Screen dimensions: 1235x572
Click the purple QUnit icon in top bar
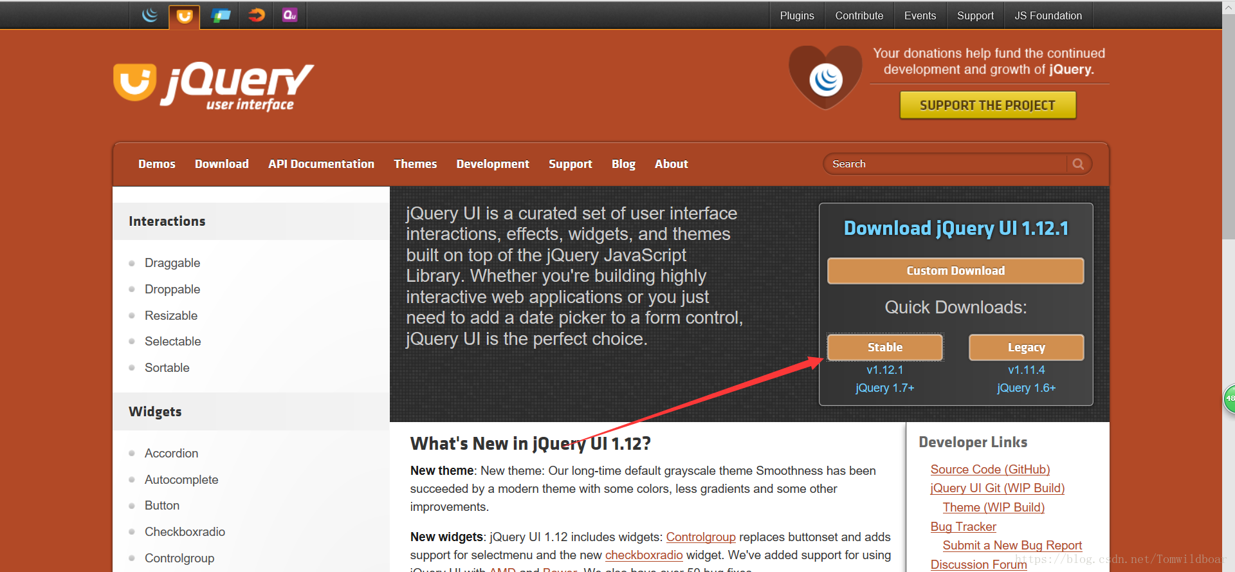[289, 15]
